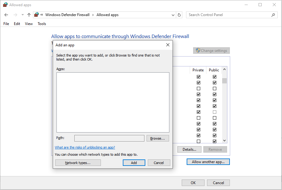The image size is (282, 190).
Task: Toggle the Private checkbox in the second row
Action: [199, 83]
